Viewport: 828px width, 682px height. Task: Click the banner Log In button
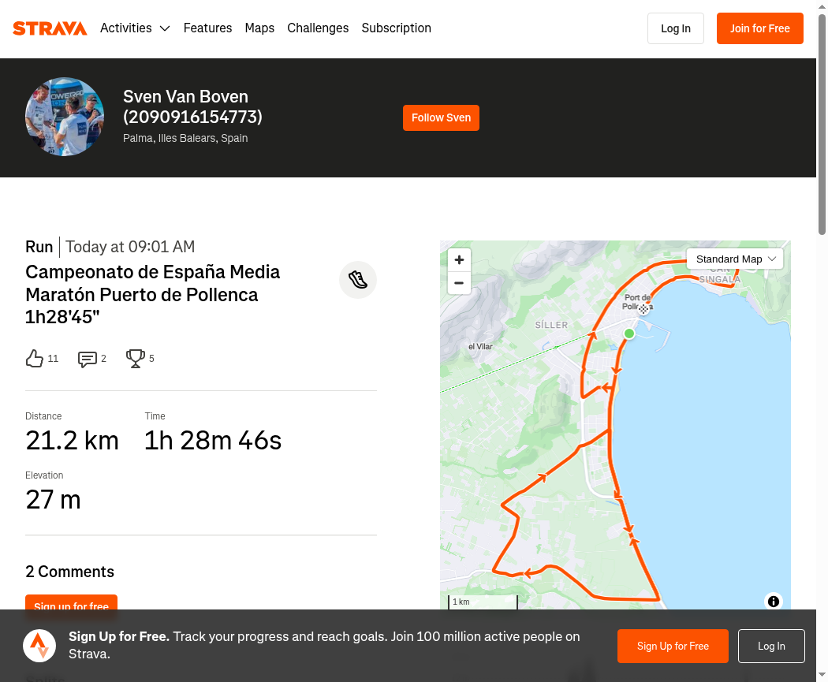pyautogui.click(x=771, y=646)
